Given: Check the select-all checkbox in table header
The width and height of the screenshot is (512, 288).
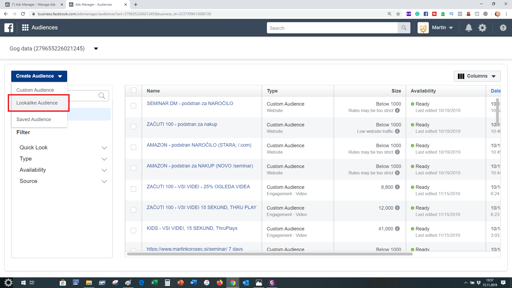Looking at the screenshot, I should click(134, 91).
